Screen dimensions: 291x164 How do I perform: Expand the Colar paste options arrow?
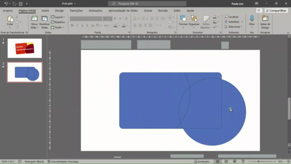(x=10, y=27)
